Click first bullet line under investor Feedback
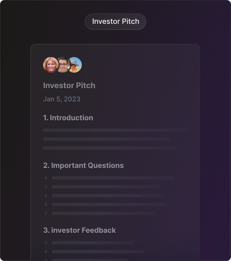This screenshot has height=261, width=231. point(93,243)
